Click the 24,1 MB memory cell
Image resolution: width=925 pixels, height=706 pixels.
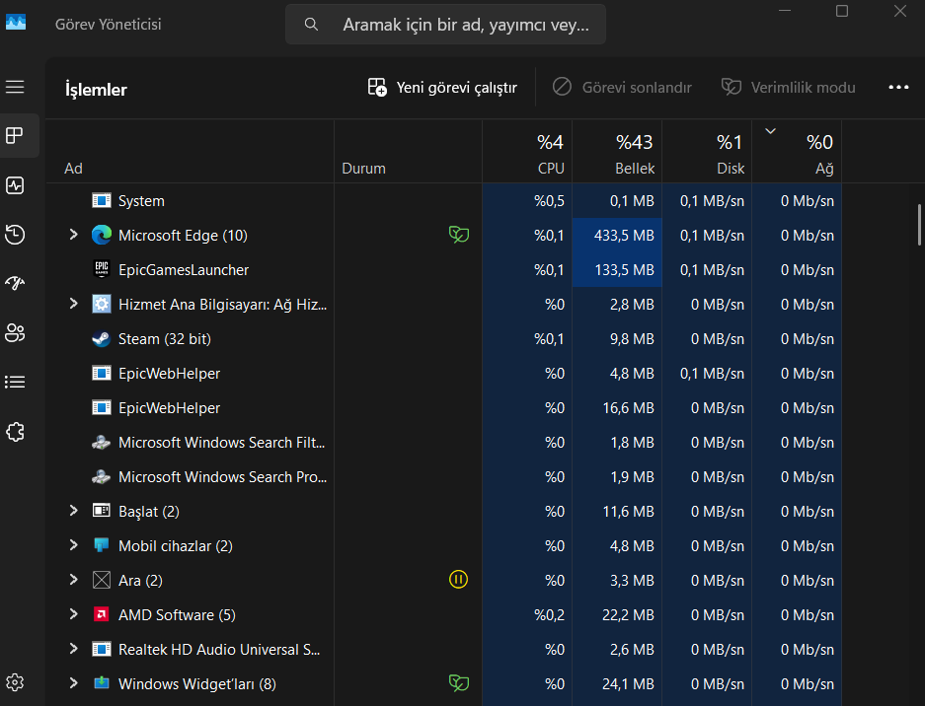click(x=617, y=683)
